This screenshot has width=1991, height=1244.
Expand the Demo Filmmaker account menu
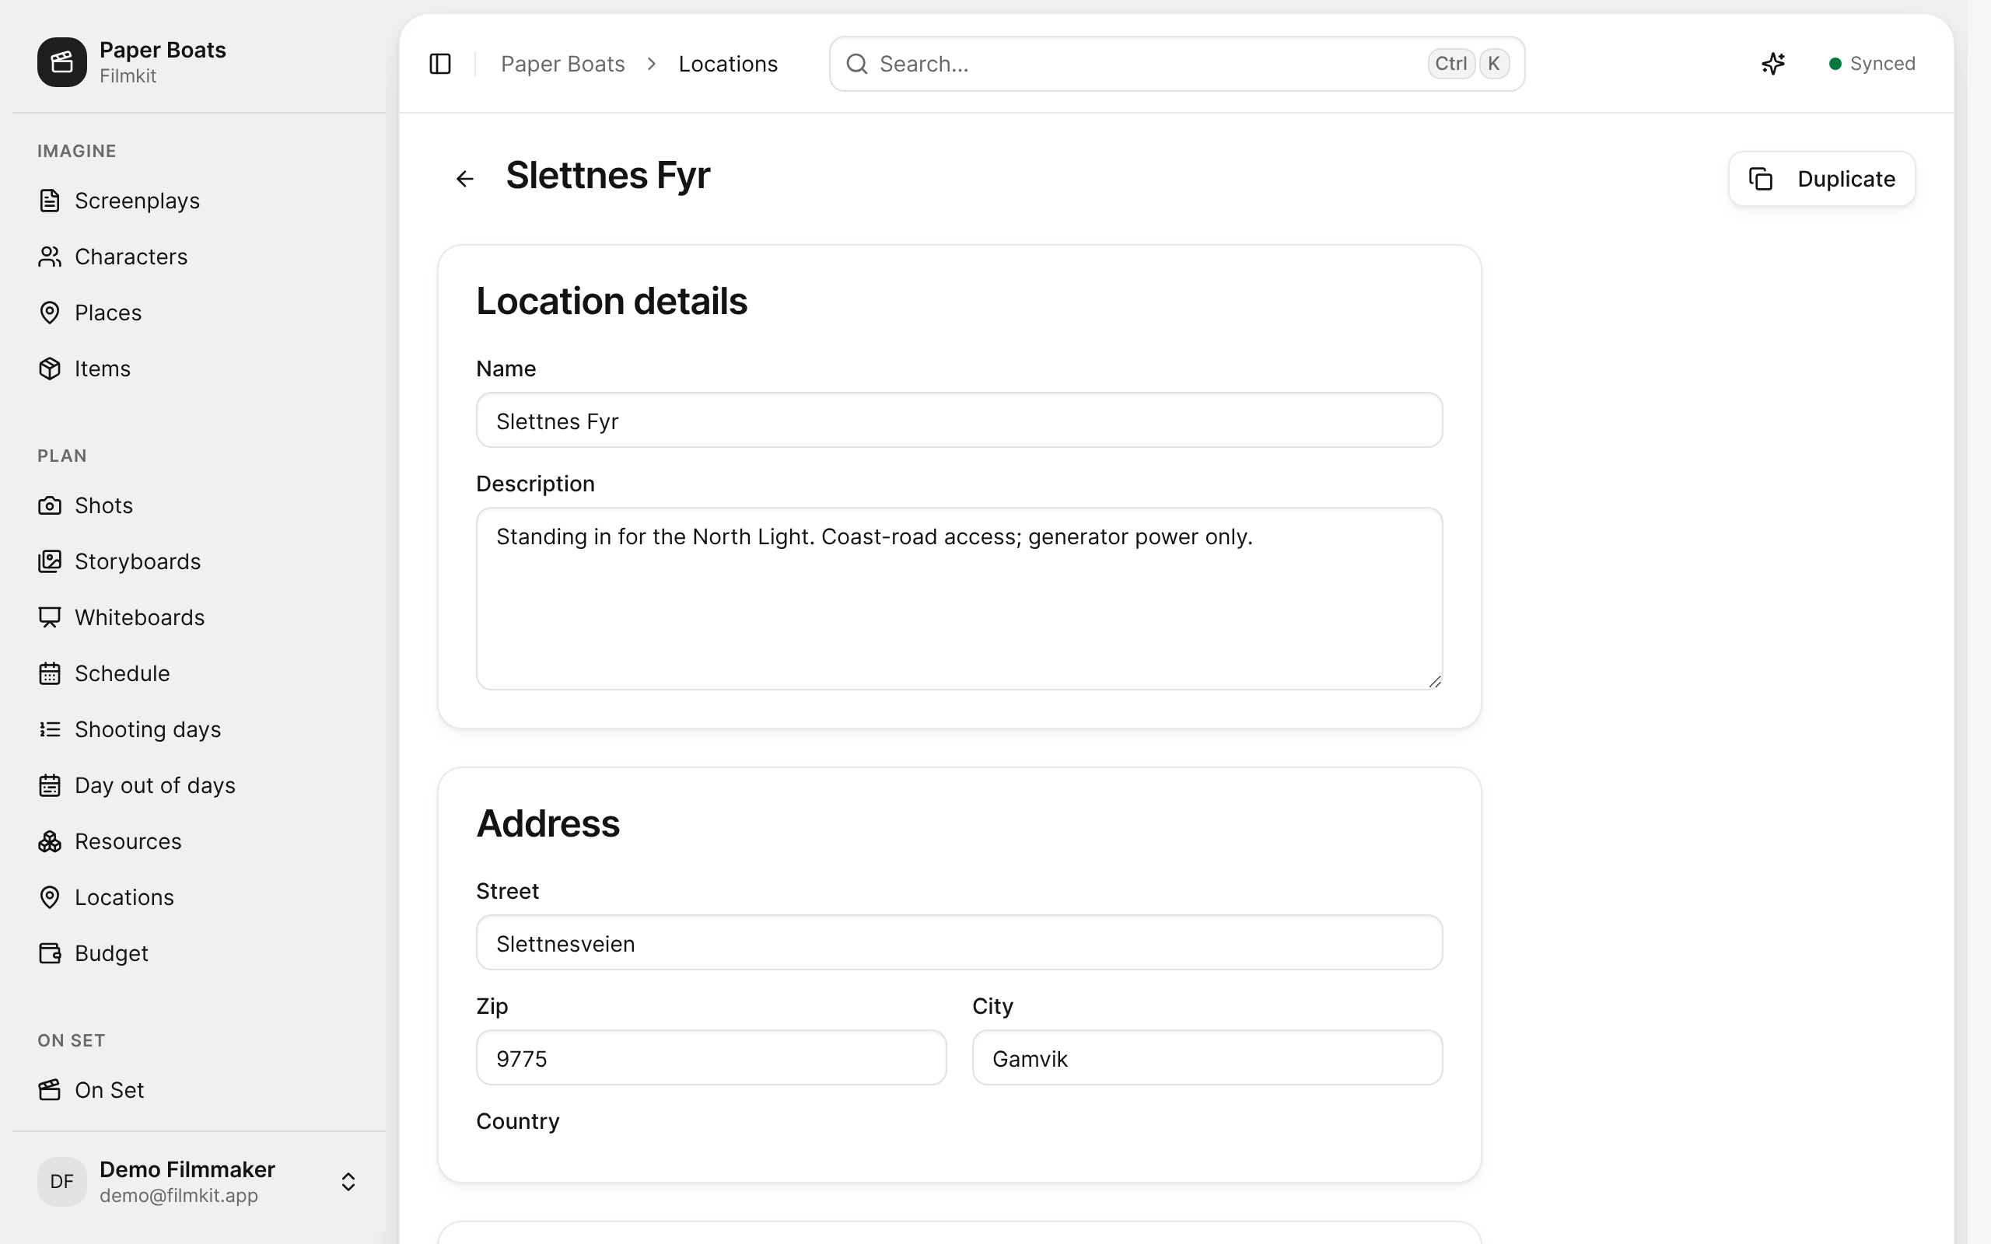pyautogui.click(x=199, y=1182)
